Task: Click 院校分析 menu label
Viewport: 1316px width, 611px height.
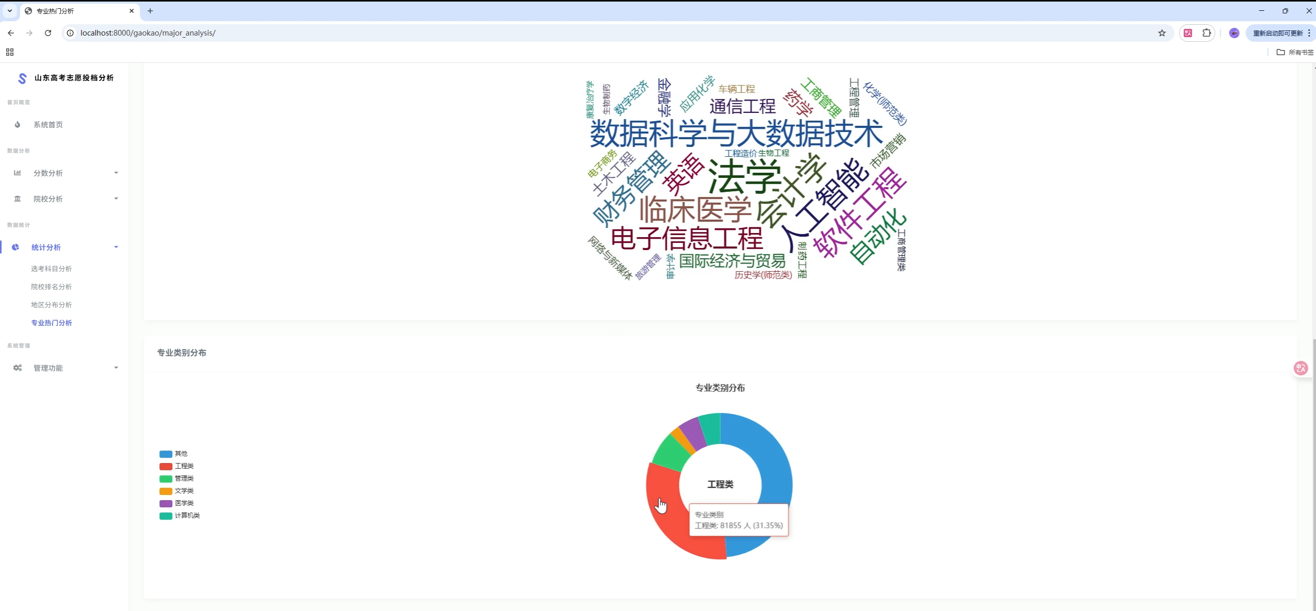Action: 48,199
